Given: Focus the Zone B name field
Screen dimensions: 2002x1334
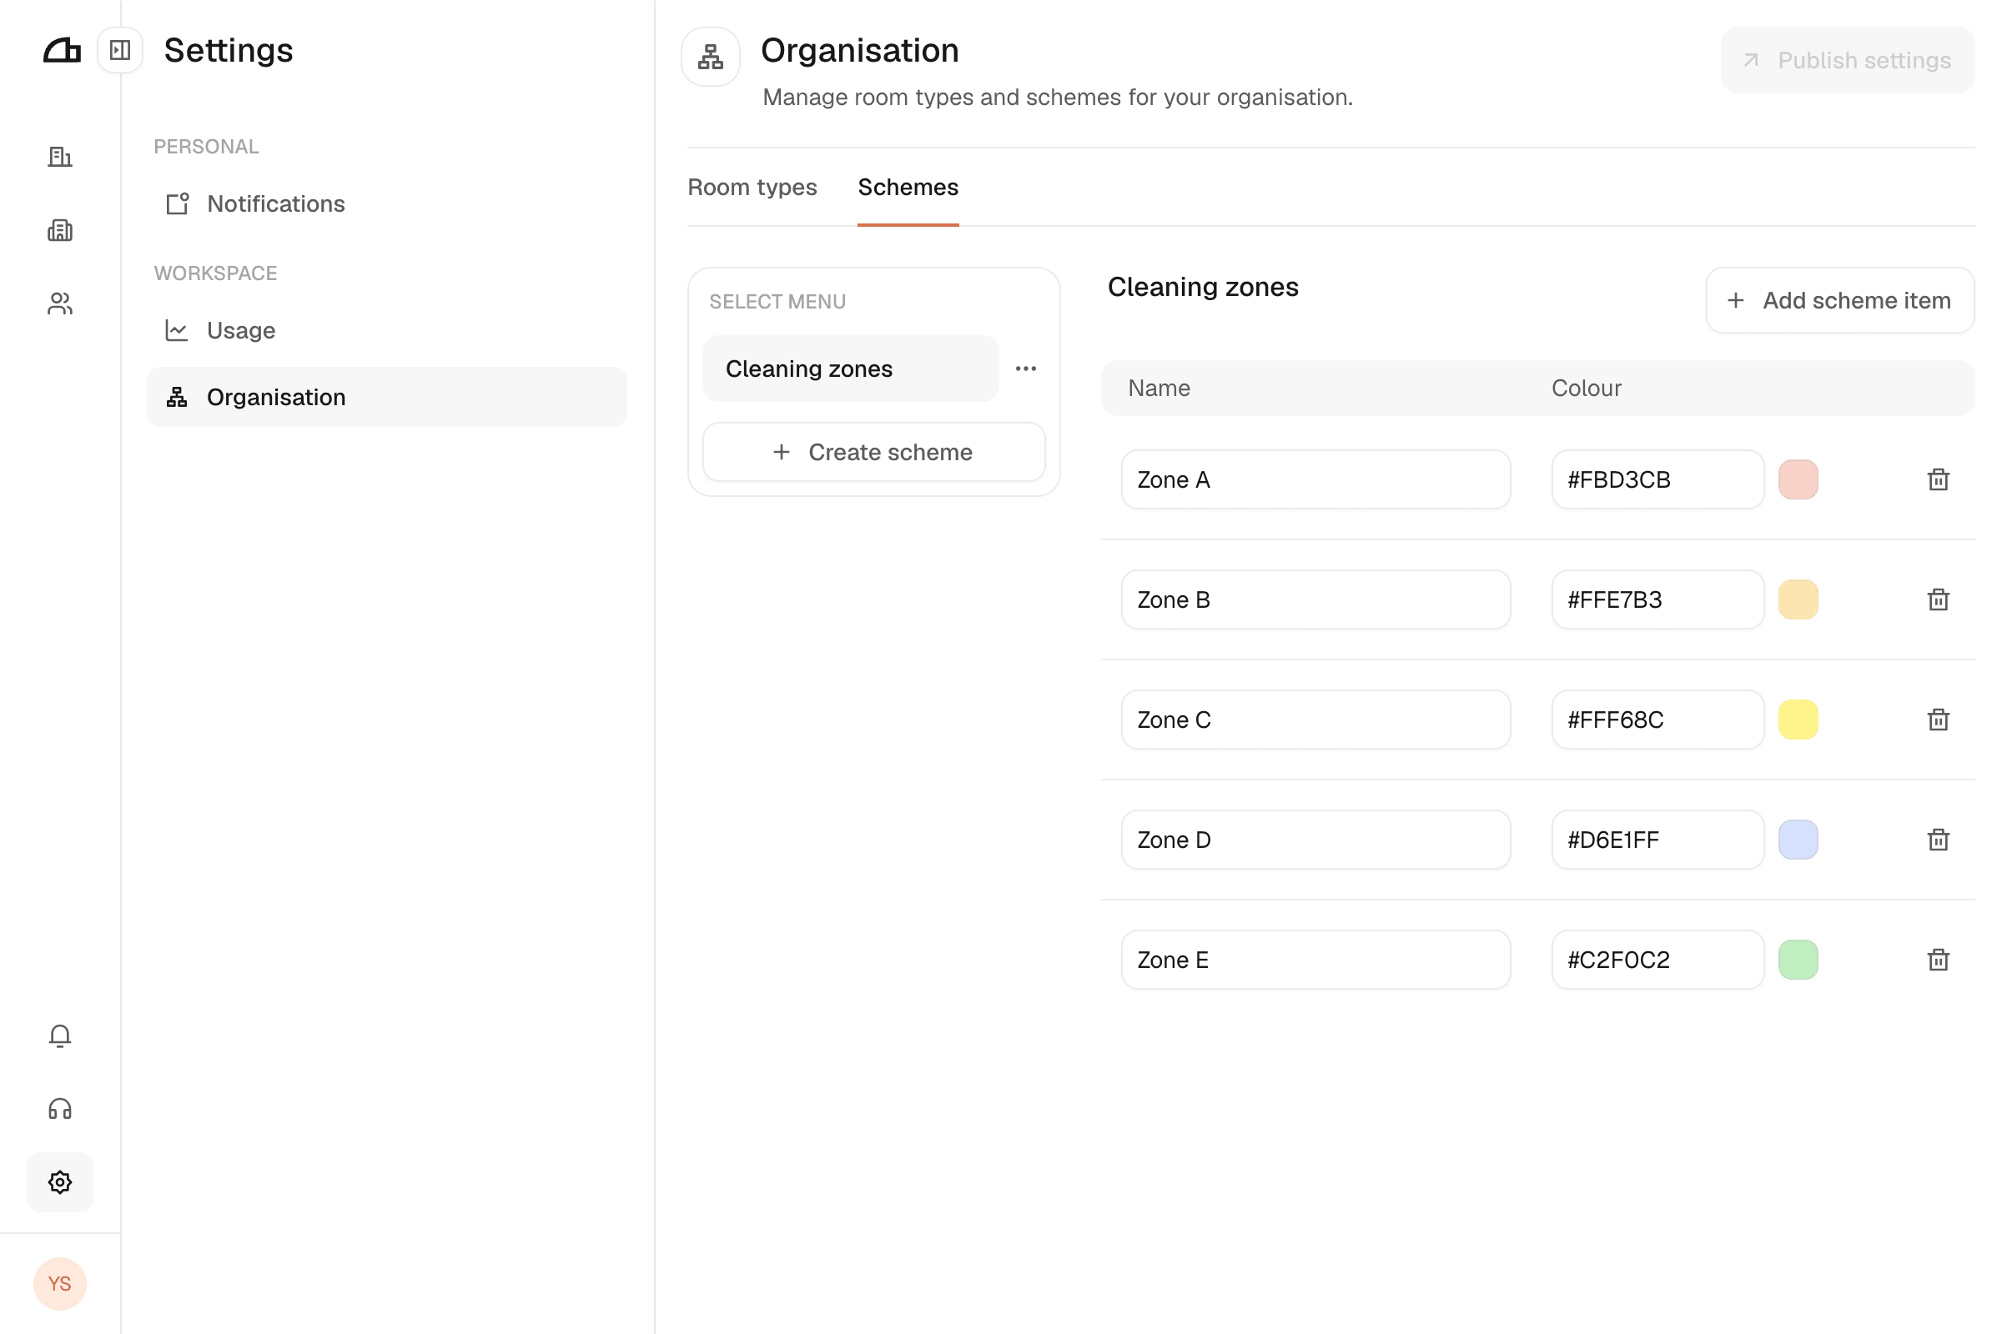Looking at the screenshot, I should click(1315, 599).
